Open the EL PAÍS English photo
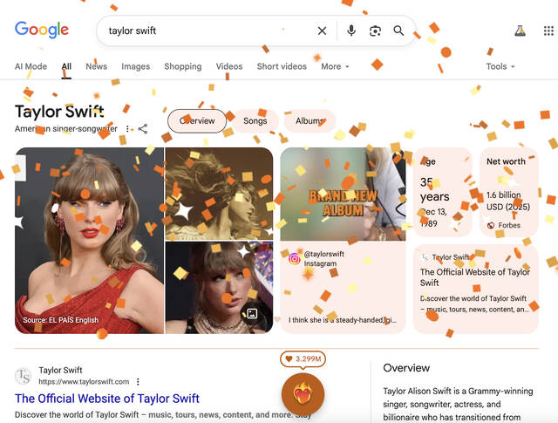The width and height of the screenshot is (558, 423). click(89, 240)
